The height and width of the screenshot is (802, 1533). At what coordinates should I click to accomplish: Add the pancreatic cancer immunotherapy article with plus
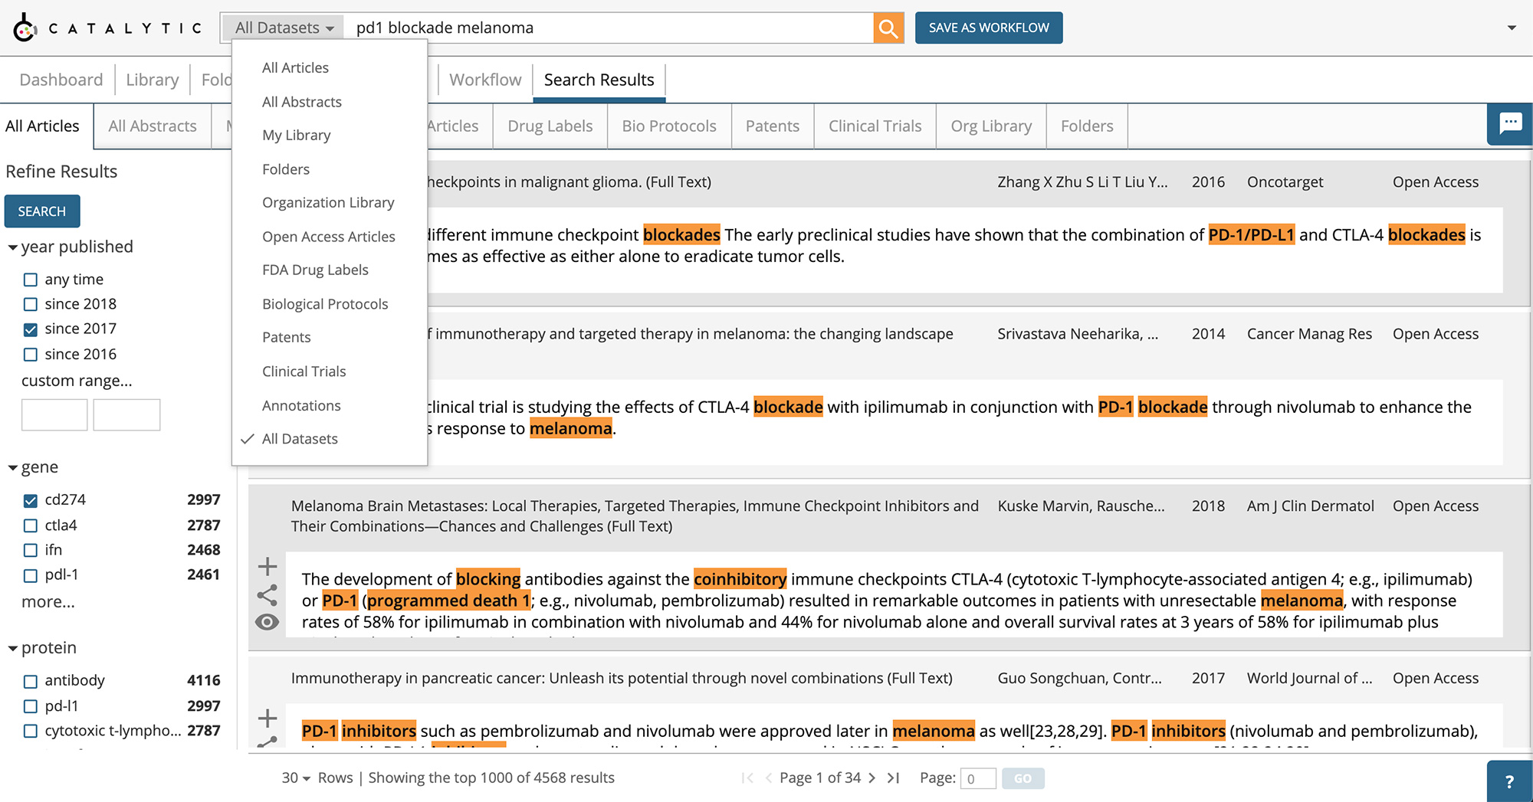pyautogui.click(x=268, y=719)
